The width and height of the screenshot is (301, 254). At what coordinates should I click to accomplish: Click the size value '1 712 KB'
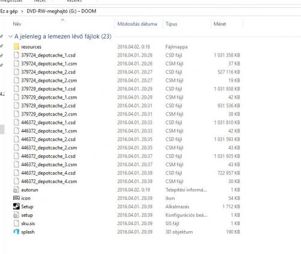(x=231, y=206)
